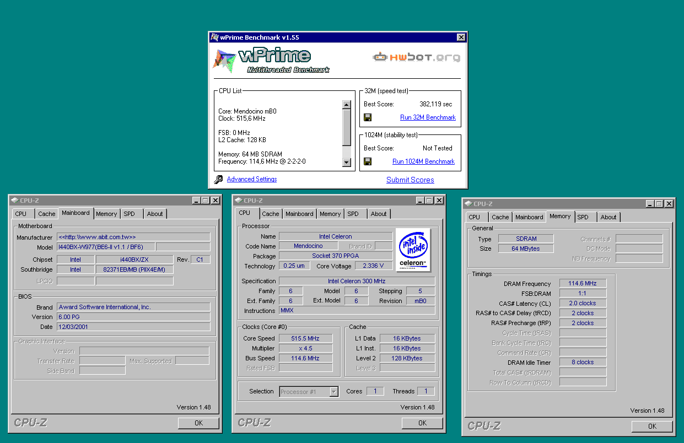Click the memory Size 64 MBytes field
The image size is (684, 443).
click(x=526, y=248)
